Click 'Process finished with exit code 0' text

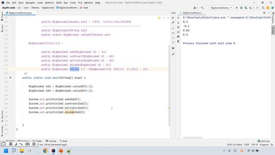[209, 43]
